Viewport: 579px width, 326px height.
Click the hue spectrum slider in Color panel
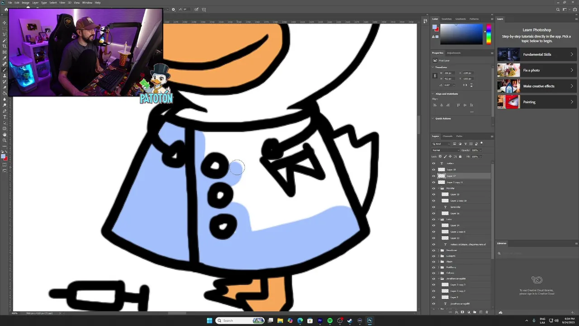pyautogui.click(x=489, y=34)
